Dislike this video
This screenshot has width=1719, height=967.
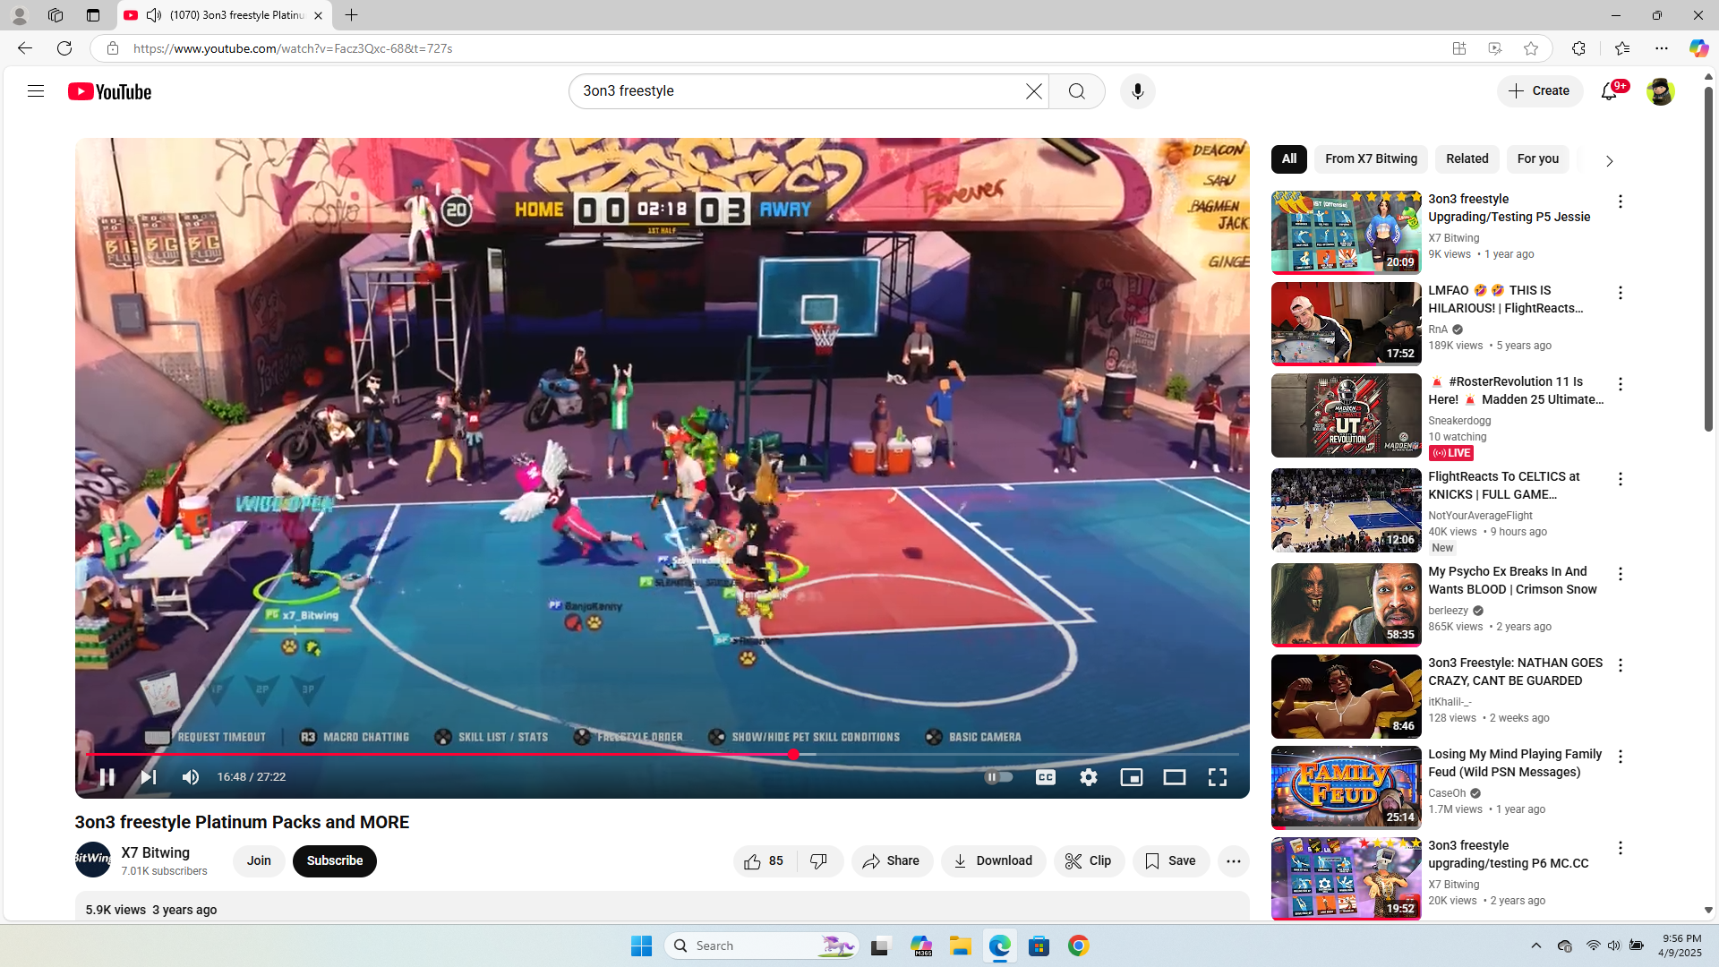click(818, 861)
